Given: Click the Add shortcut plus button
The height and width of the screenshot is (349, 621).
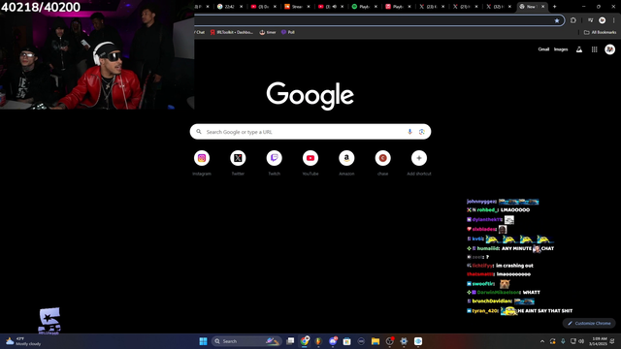Looking at the screenshot, I should 419,158.
